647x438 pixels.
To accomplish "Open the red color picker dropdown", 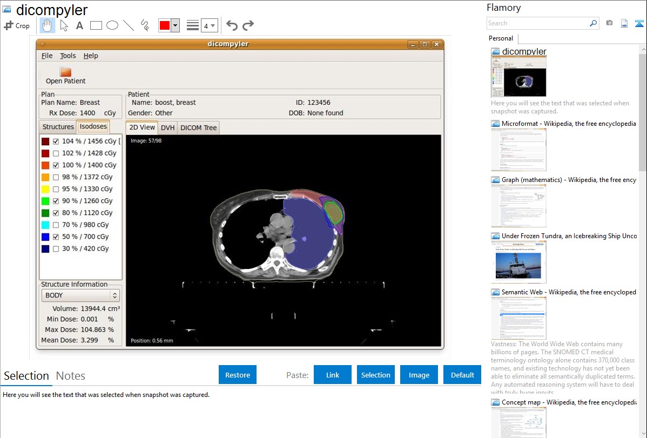I will pyautogui.click(x=175, y=25).
